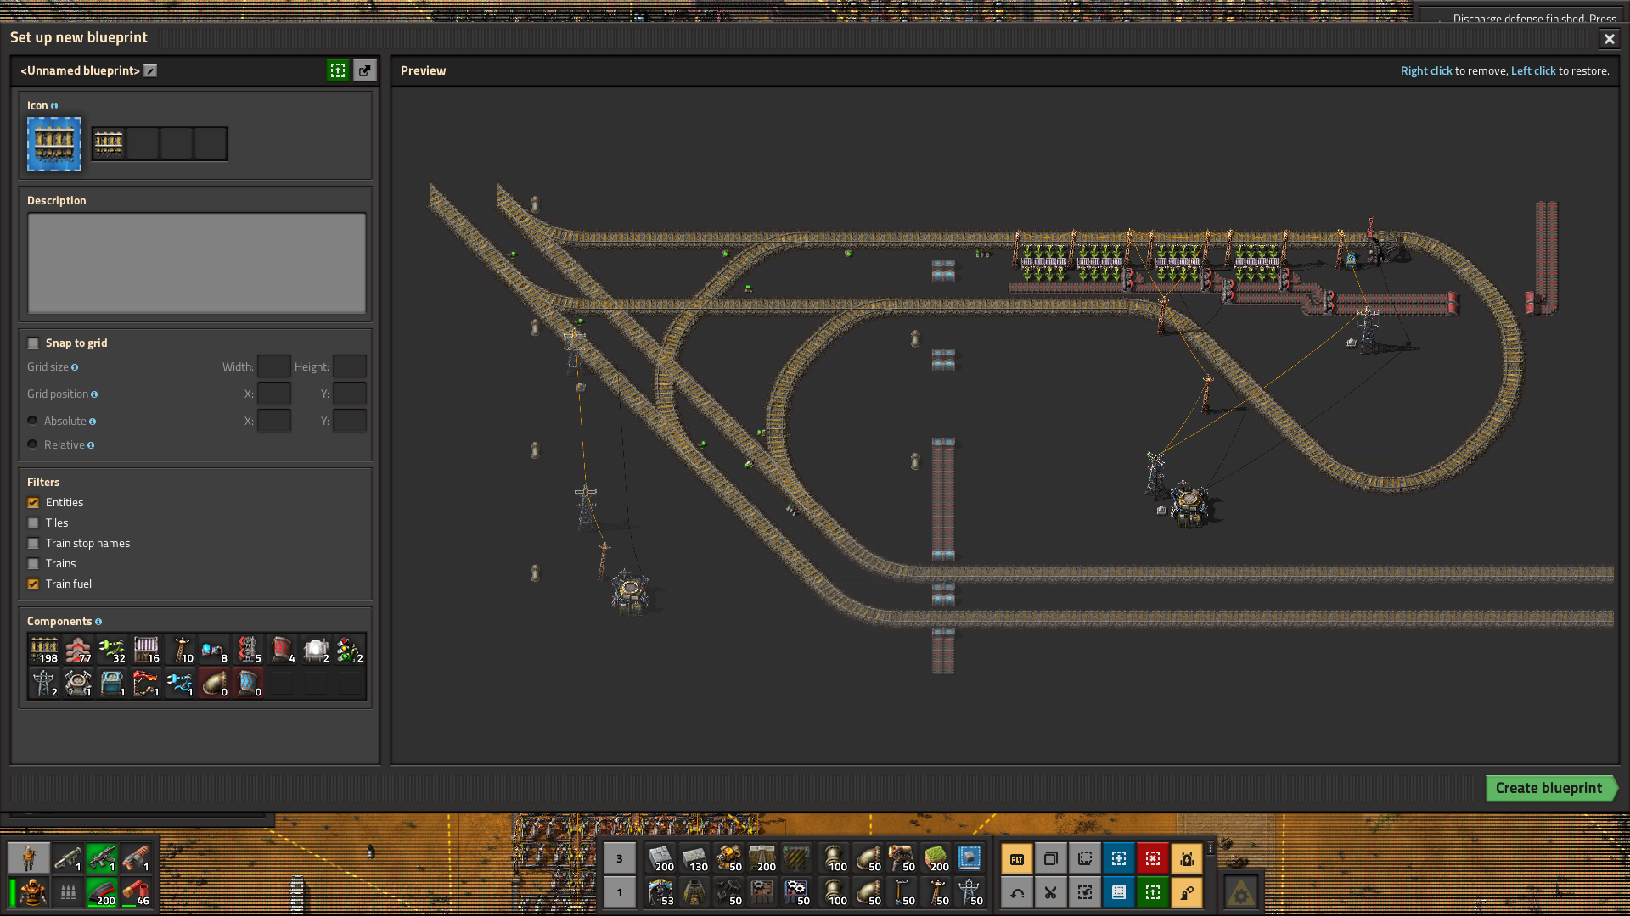The width and height of the screenshot is (1630, 916).
Task: Click the cut (scissors) shortcut
Action: click(1051, 893)
